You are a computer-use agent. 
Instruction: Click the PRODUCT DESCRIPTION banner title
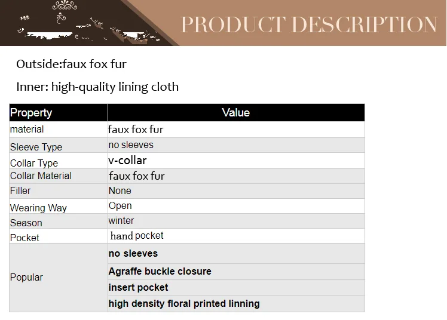[x=308, y=24]
